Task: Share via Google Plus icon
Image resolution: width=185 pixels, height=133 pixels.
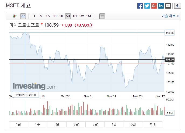Action: point(154,6)
